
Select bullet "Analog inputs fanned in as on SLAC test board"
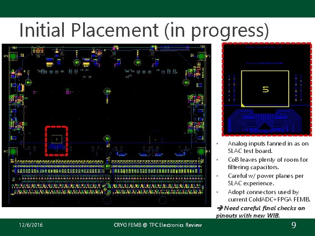[268, 147]
